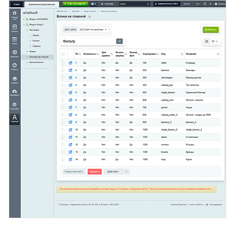235x225 pixels.
Task: Open the Marketplace sidebar icon
Action: [15, 92]
